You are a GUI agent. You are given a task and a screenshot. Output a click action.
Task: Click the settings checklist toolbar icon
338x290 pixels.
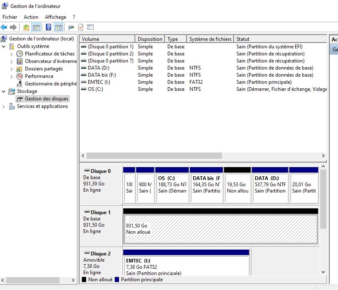tap(90, 27)
